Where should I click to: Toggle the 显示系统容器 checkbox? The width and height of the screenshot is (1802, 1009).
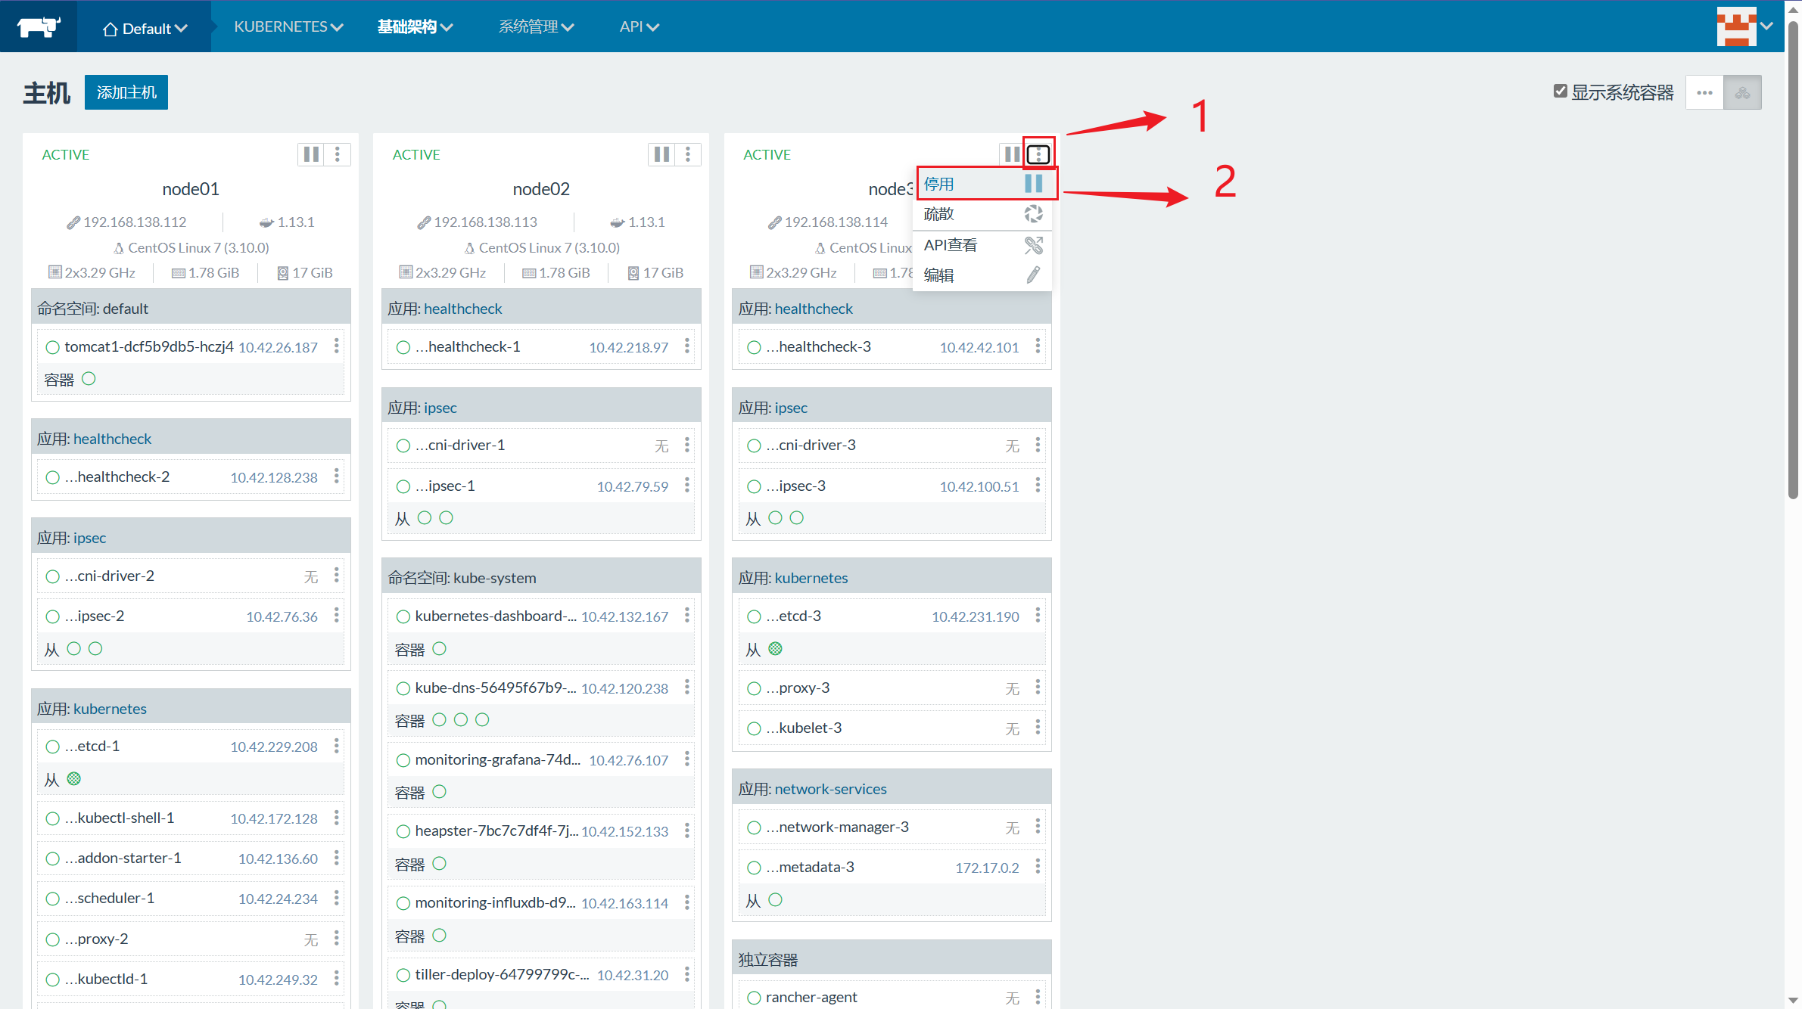(x=1561, y=92)
